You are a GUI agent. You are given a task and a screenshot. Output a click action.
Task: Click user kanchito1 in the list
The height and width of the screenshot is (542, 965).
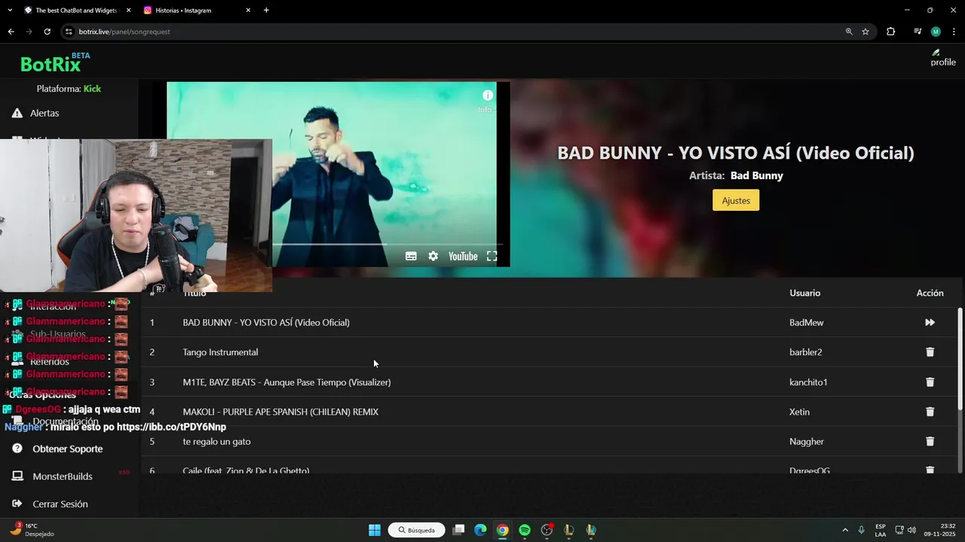[808, 382]
